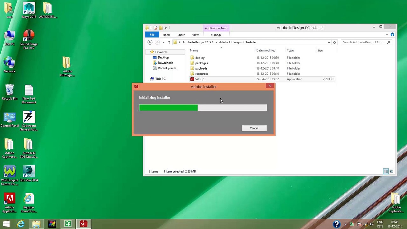Open the Manage ribbon tab
Screen dimensions: 407x229
click(x=216, y=35)
